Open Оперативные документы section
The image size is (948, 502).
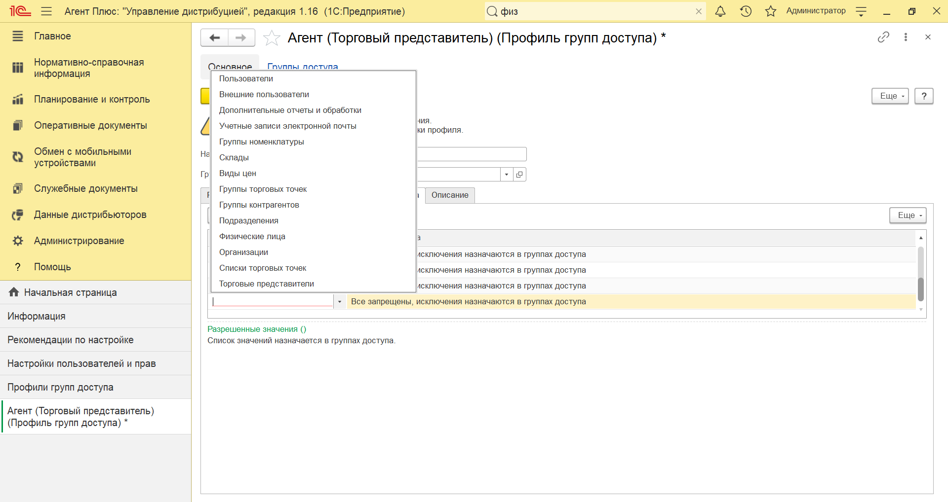tap(90, 125)
